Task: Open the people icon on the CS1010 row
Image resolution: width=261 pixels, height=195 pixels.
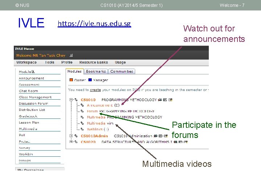Action: click(x=160, y=100)
